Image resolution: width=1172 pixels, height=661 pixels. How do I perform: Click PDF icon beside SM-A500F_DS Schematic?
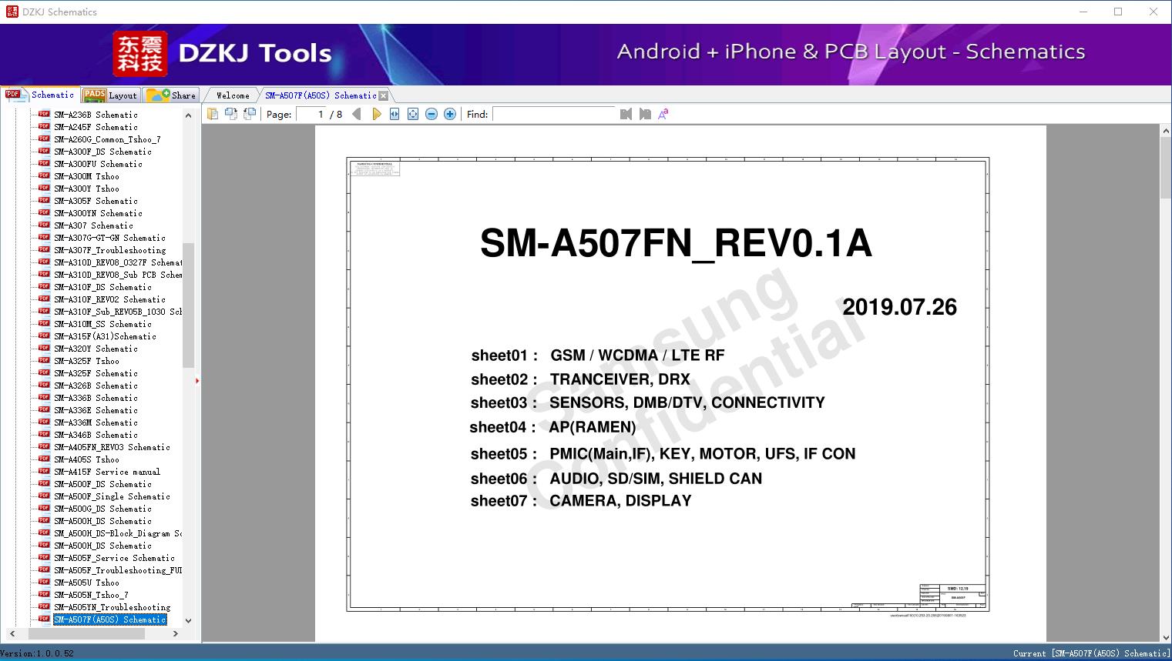coord(44,483)
